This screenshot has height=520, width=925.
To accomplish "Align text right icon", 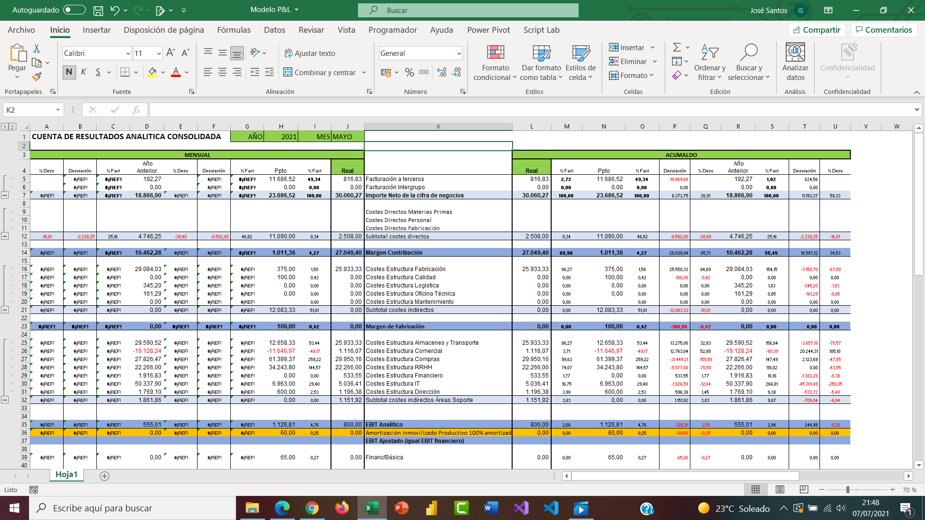I will tap(237, 72).
